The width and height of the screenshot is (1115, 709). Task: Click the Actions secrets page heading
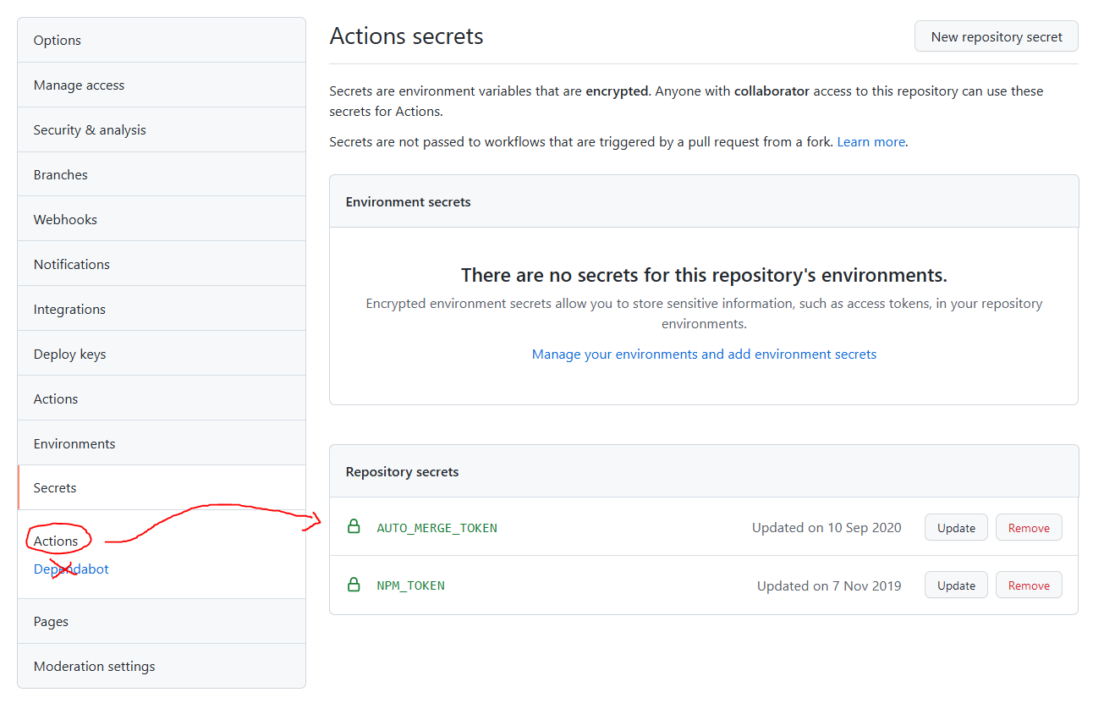click(x=407, y=36)
